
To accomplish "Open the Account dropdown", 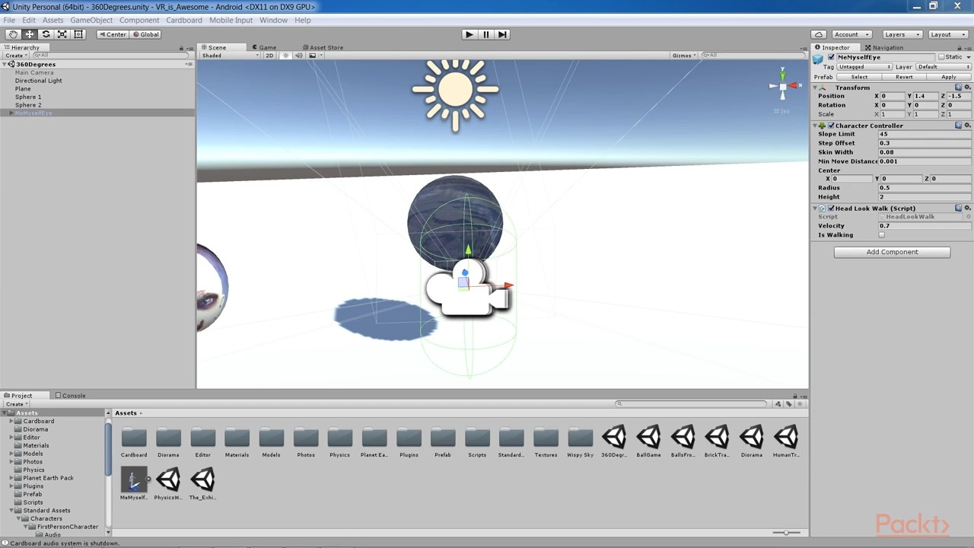I will click(x=851, y=34).
